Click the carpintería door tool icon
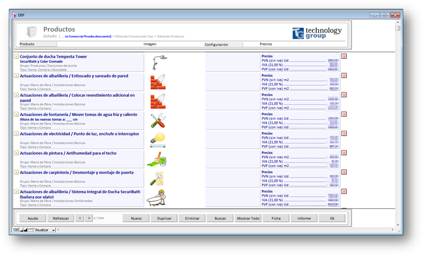This screenshot has height=255, width=423. 158,178
